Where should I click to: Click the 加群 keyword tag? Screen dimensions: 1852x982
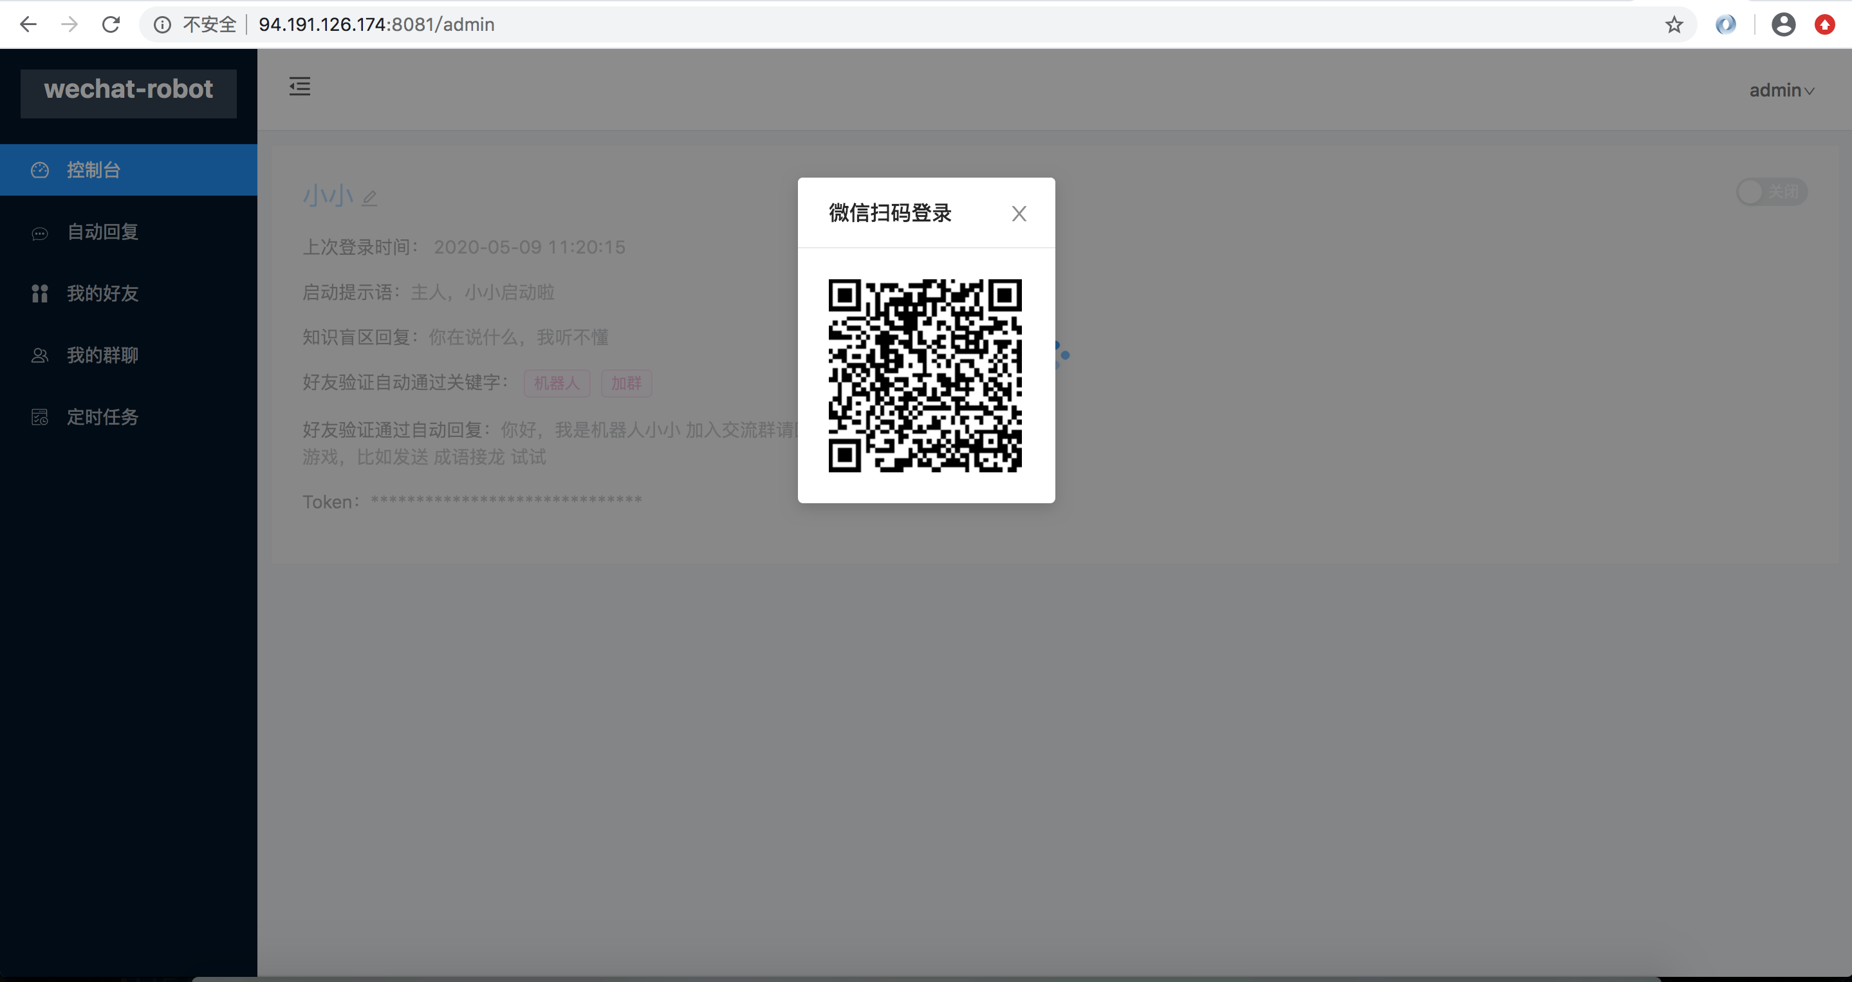(625, 383)
